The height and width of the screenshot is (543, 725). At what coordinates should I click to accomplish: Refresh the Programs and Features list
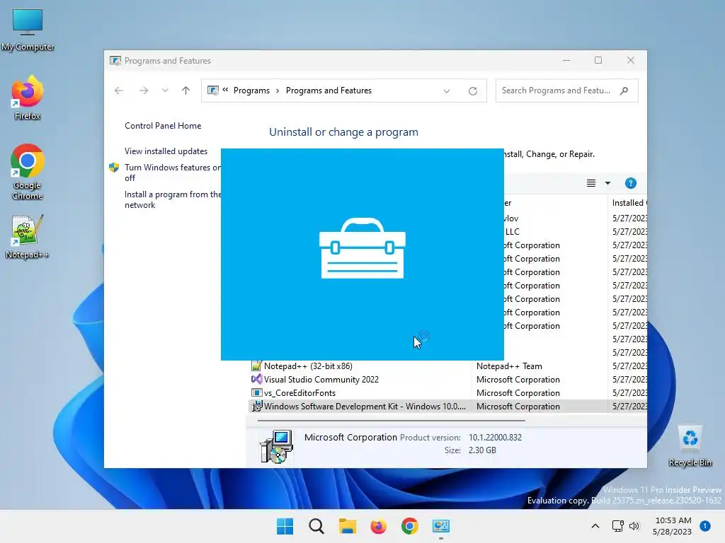(x=472, y=91)
